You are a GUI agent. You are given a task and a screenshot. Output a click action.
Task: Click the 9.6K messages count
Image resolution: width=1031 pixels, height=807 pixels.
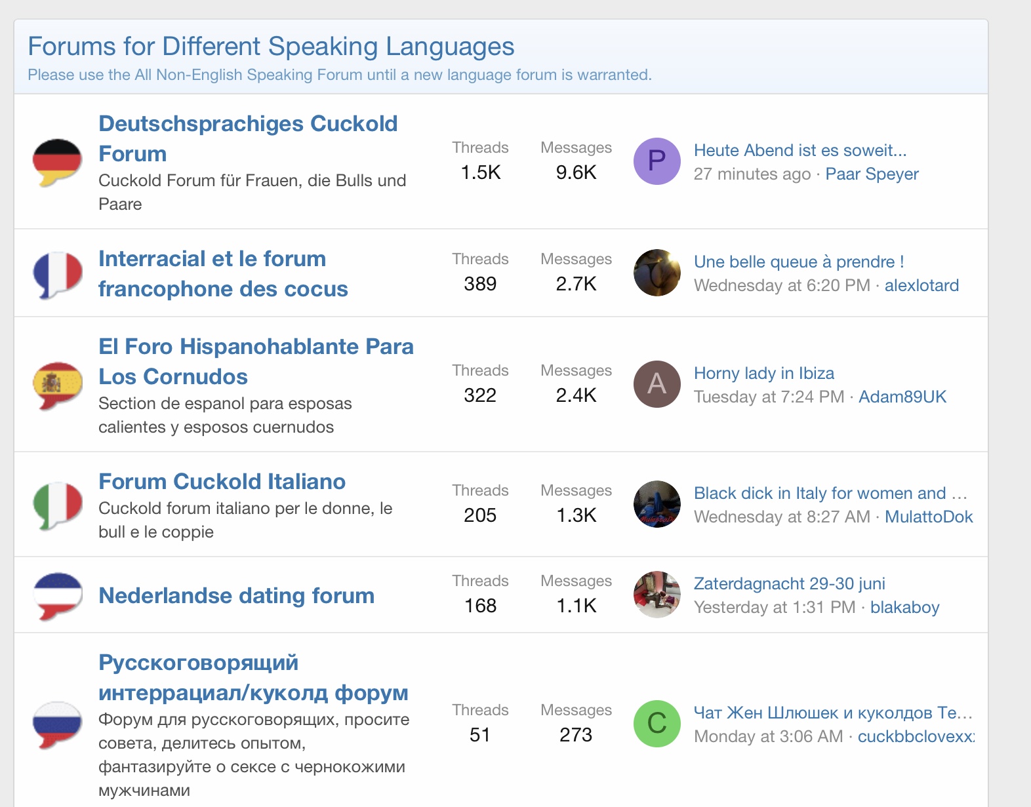tap(576, 172)
